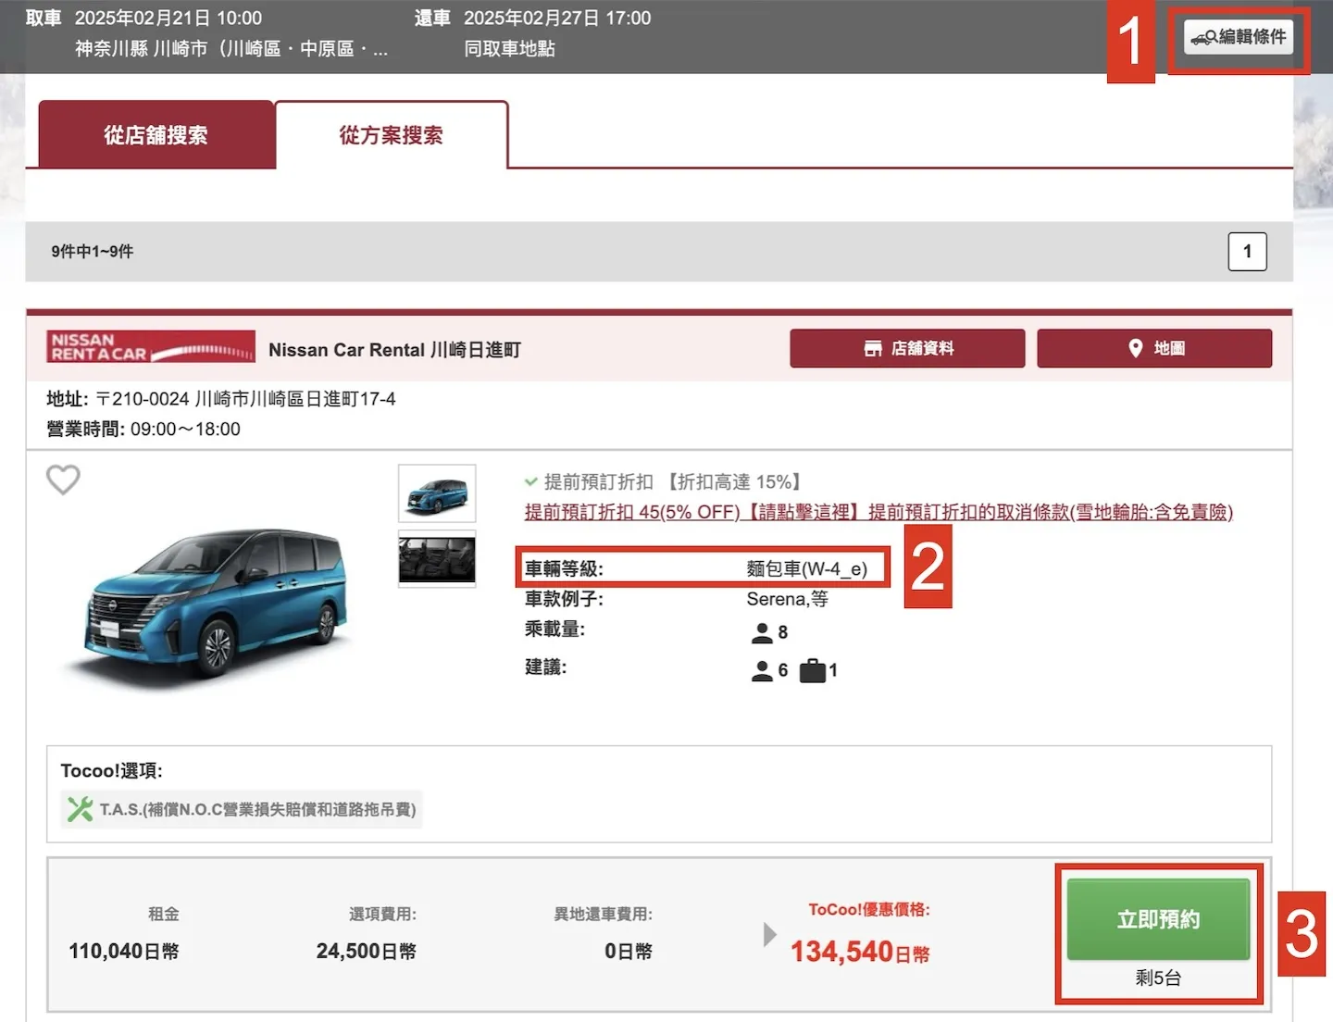Click the one-way fee 0日幣
Viewport: 1333px width, 1022px height.
[x=629, y=952]
